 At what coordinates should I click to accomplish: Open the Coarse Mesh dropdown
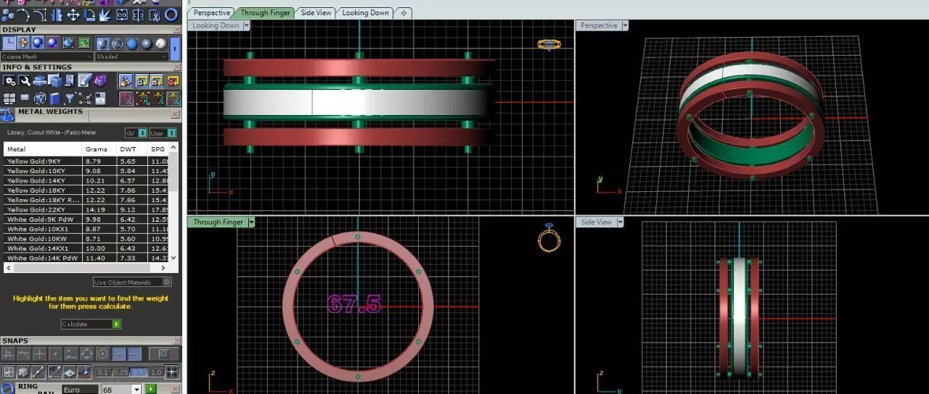(47, 56)
